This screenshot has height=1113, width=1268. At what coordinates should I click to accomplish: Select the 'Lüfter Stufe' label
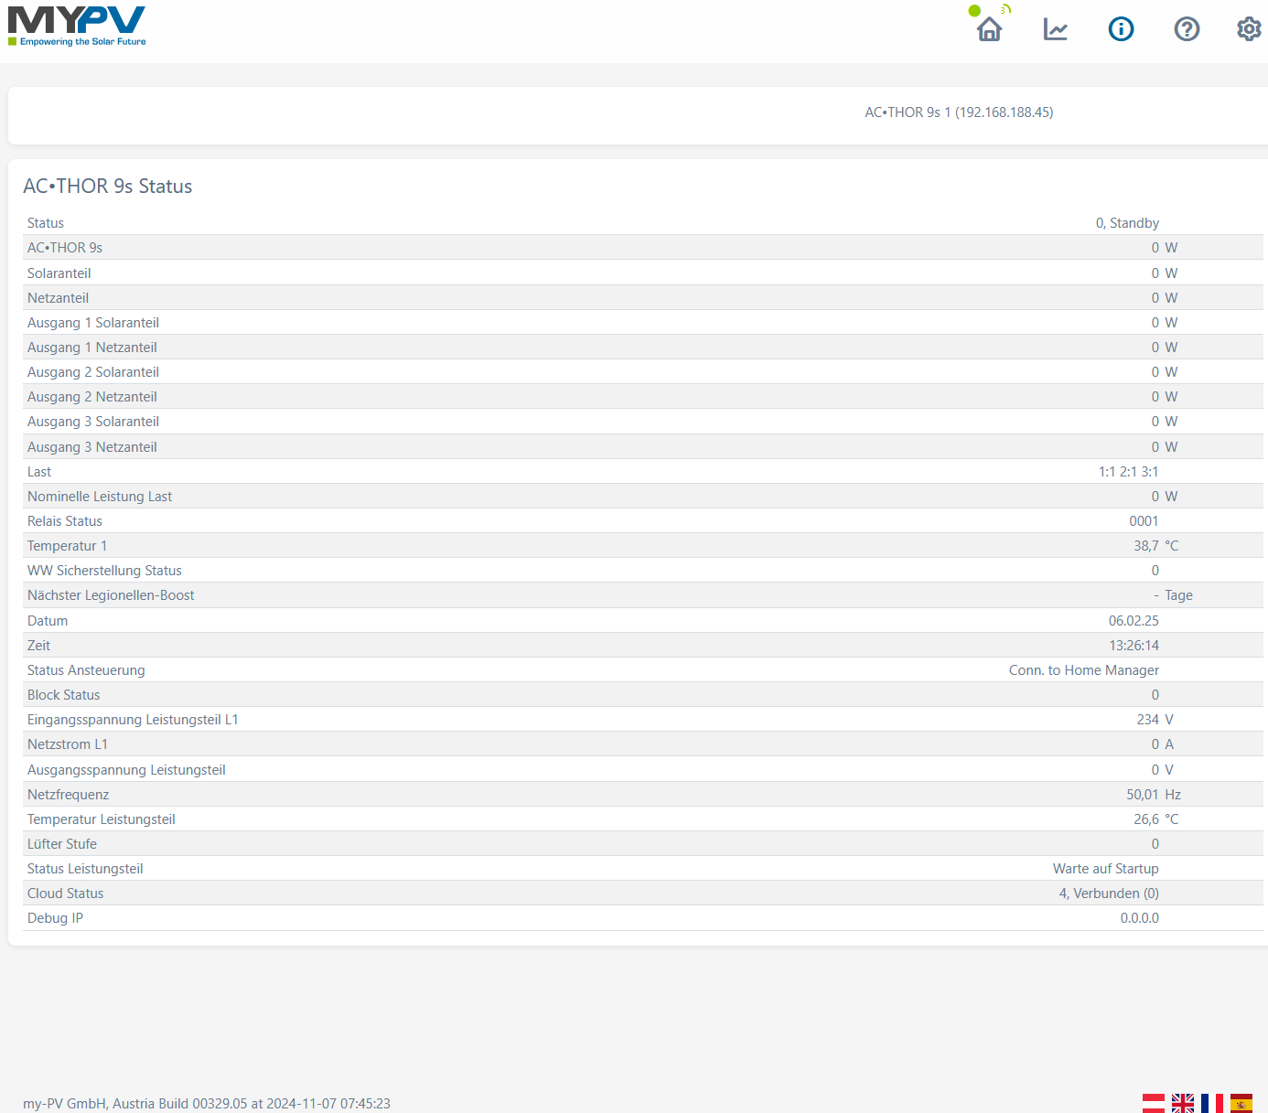click(x=62, y=844)
